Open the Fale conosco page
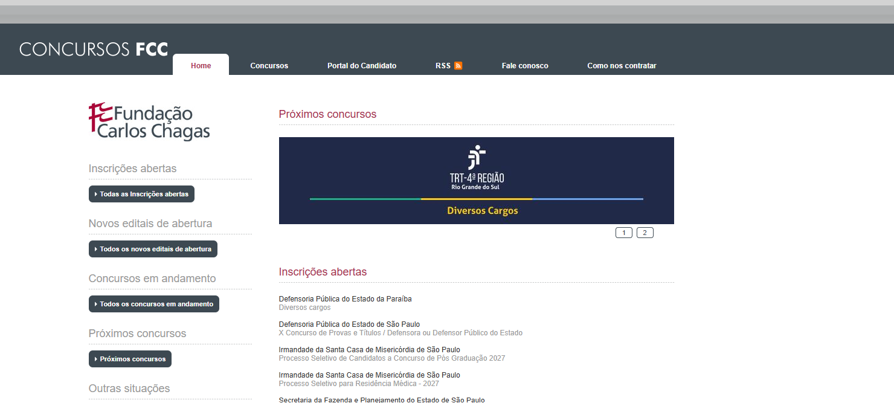Screen dimensions: 894x403 (x=525, y=66)
